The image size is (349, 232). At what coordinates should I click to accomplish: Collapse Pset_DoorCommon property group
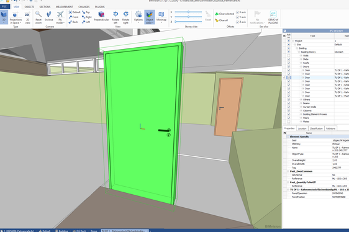pyautogui.click(x=288, y=171)
